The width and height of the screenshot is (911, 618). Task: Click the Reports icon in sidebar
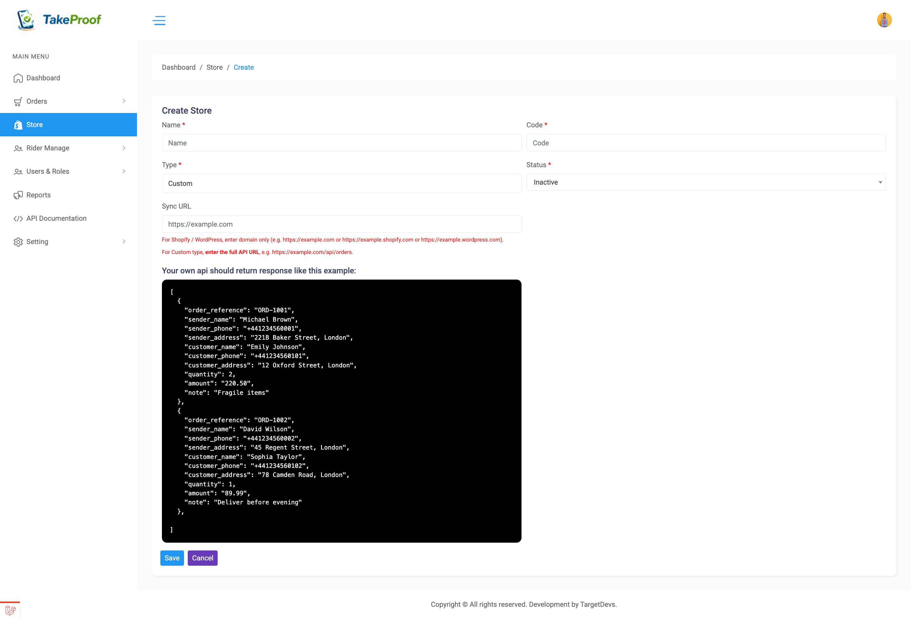[x=18, y=195]
